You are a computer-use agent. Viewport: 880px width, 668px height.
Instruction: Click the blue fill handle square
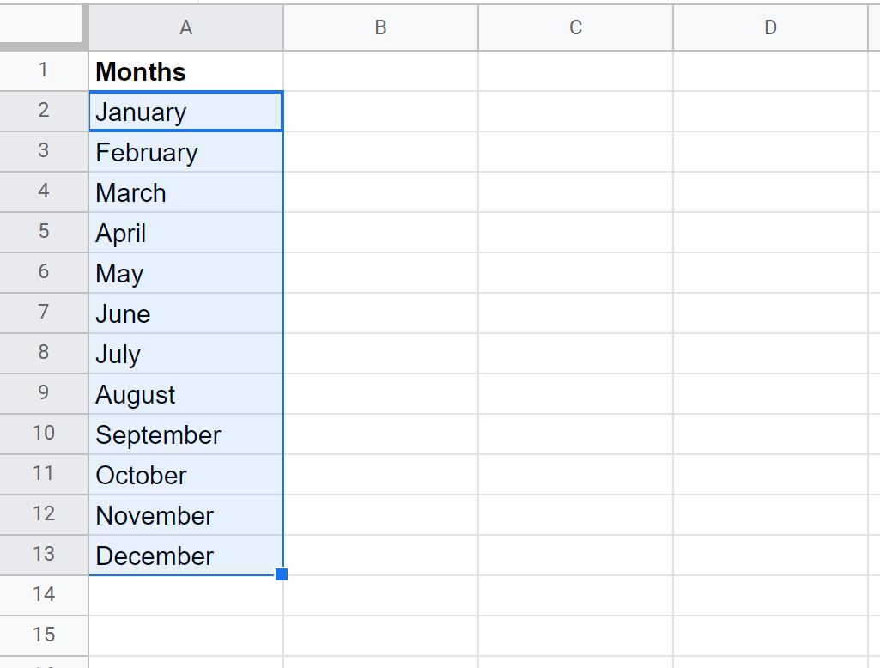(282, 574)
